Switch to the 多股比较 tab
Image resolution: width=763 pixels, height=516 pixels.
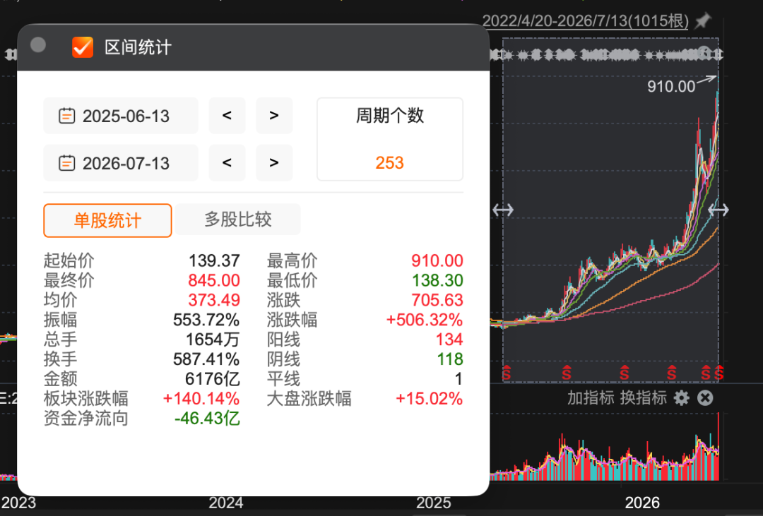click(238, 220)
